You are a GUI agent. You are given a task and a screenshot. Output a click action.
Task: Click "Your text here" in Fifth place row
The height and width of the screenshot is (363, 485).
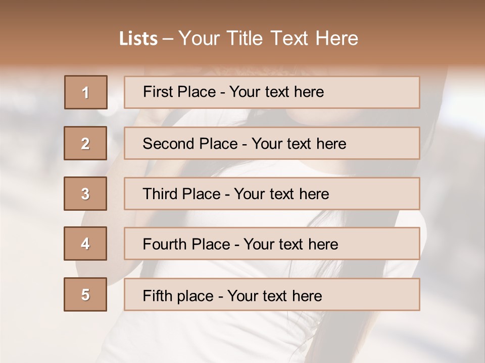(x=274, y=295)
